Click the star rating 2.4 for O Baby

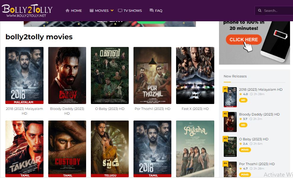[244, 144]
